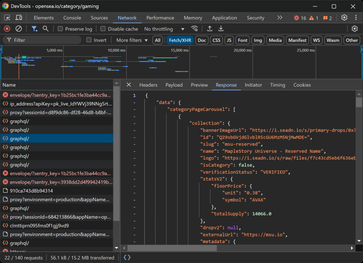Clear the network log

tap(18, 29)
